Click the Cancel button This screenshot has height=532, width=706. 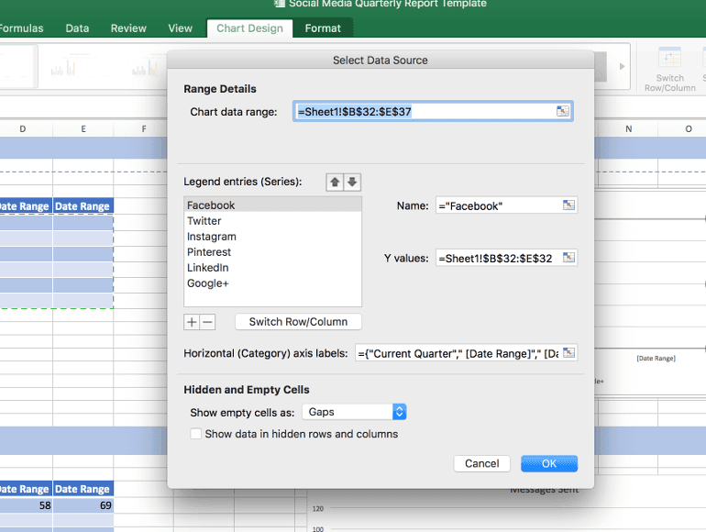click(481, 463)
